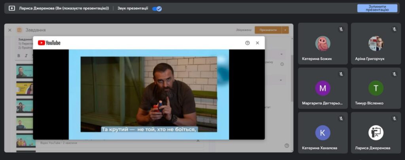
Task: Open help icon at assignment page bottom
Action: pos(287,145)
